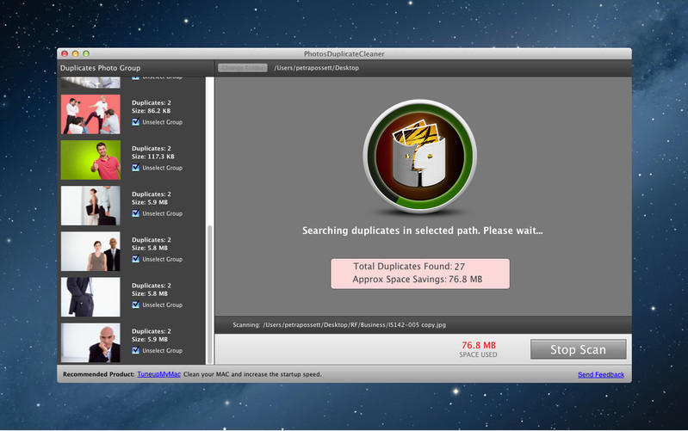Toggle Unselect Group checkbox of bald man portrait
This screenshot has height=431, width=688.
click(x=135, y=350)
